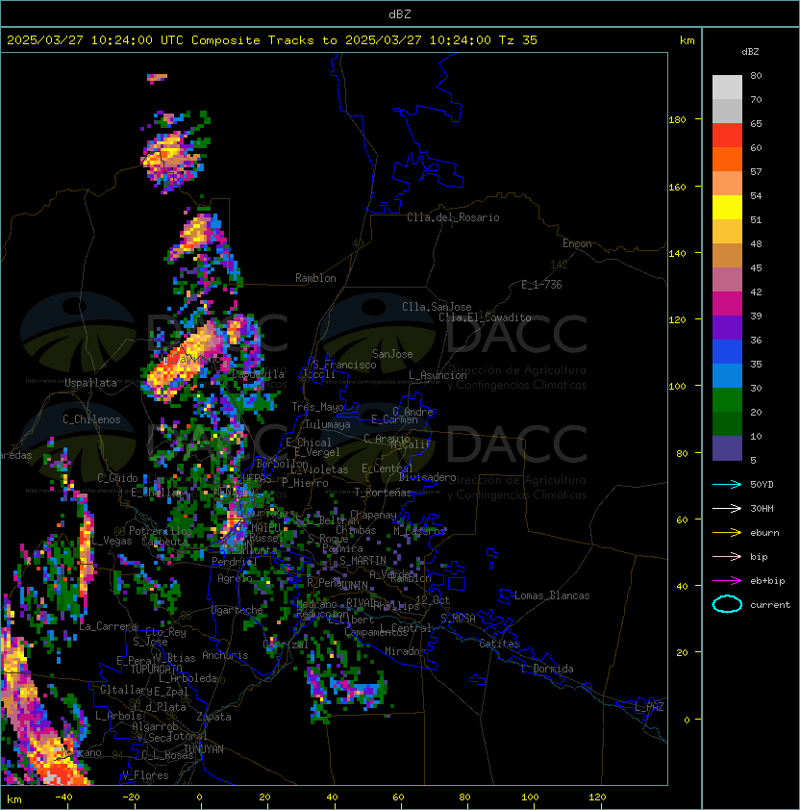The height and width of the screenshot is (810, 800).
Task: Click the '180' tick on right axis
Action: 677,120
